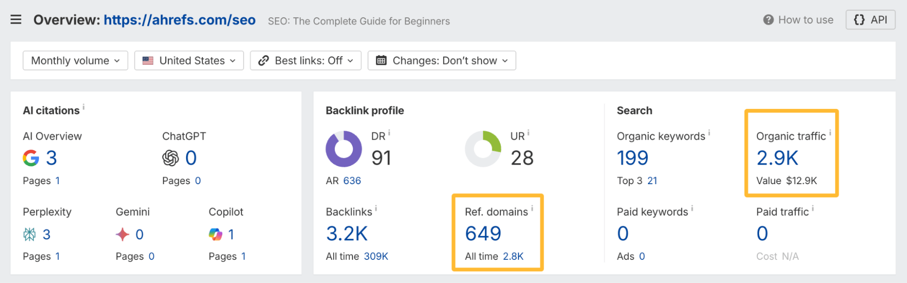Viewport: 907px width, 283px height.
Task: Open the Gemini citations count 0
Action: [140, 234]
